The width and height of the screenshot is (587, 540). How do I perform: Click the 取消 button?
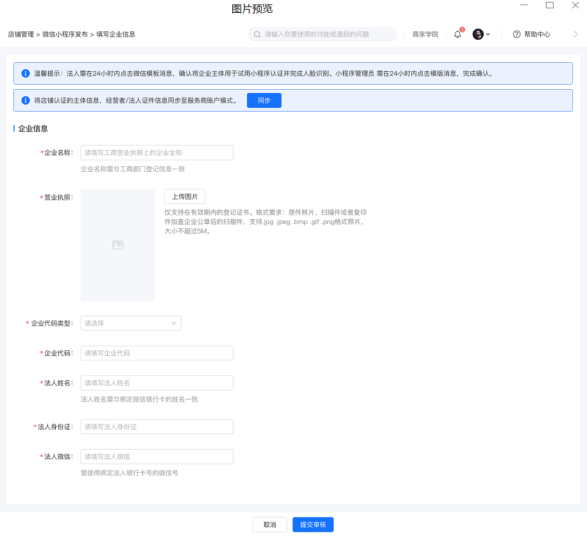[x=270, y=525]
